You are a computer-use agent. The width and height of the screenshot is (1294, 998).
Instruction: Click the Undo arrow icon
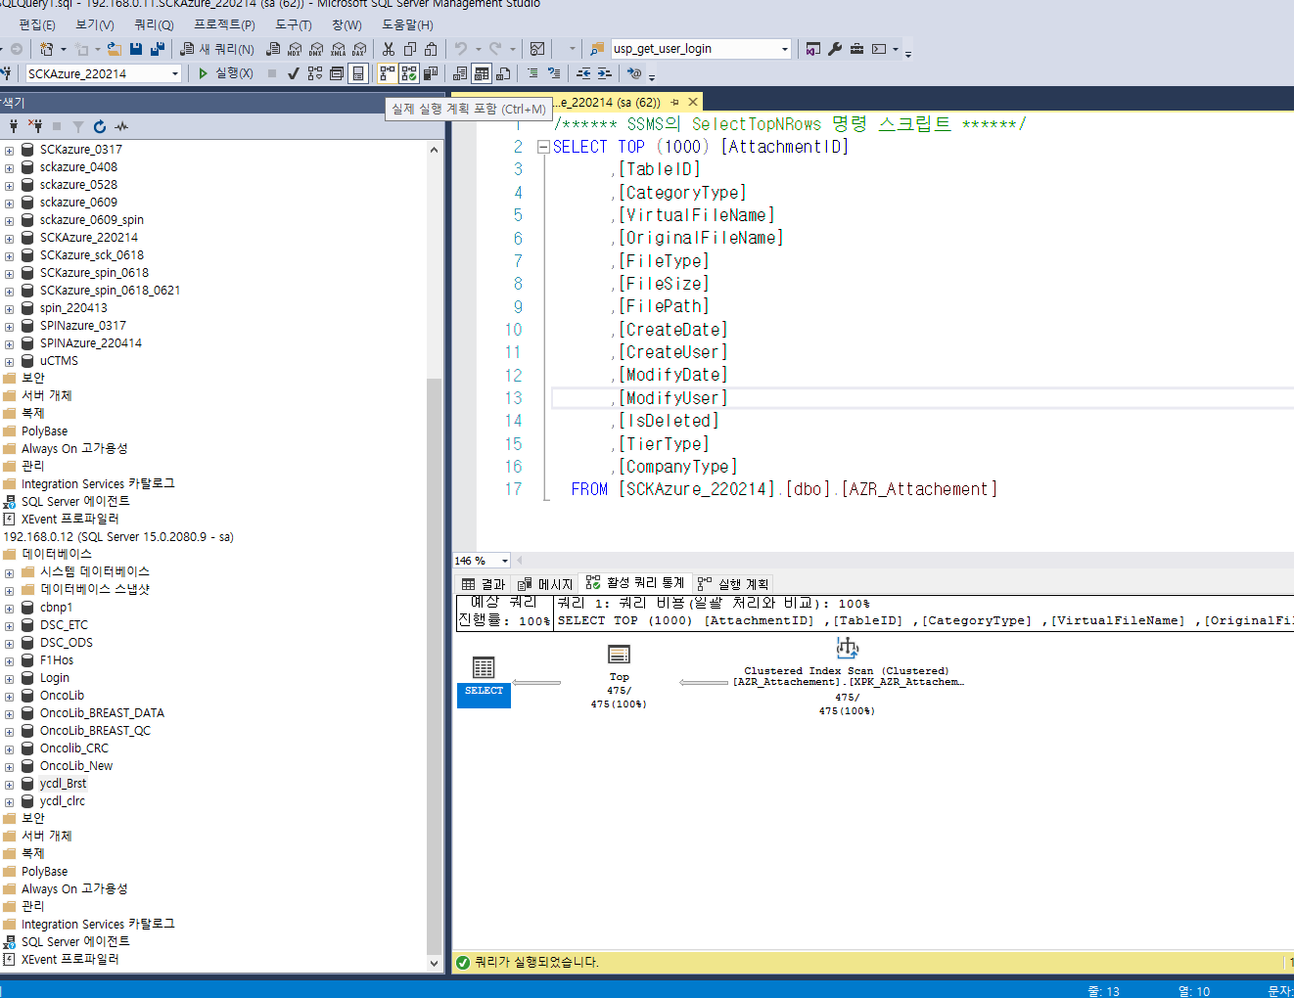pos(460,49)
